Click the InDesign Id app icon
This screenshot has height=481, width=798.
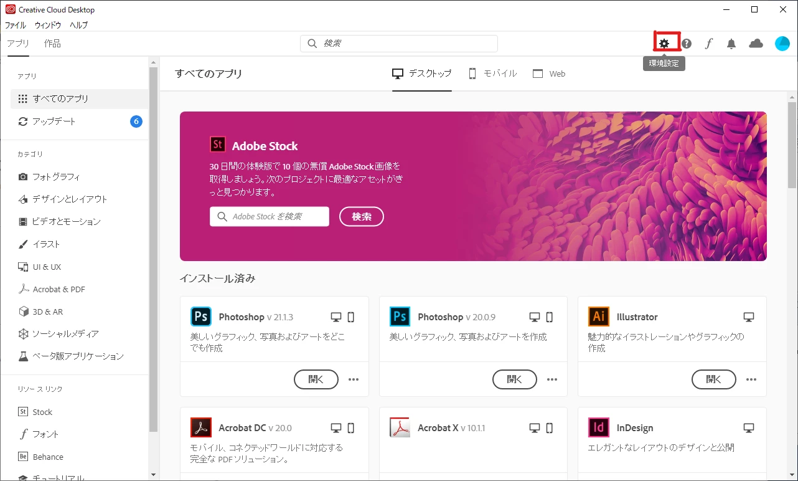599,427
